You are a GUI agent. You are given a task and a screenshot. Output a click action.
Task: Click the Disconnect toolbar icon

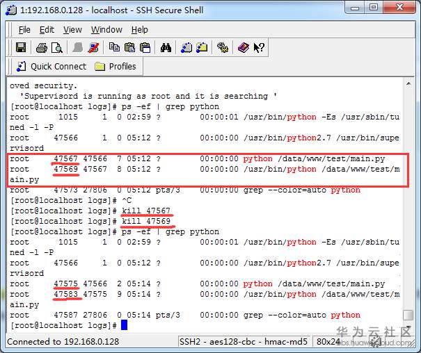[x=93, y=48]
